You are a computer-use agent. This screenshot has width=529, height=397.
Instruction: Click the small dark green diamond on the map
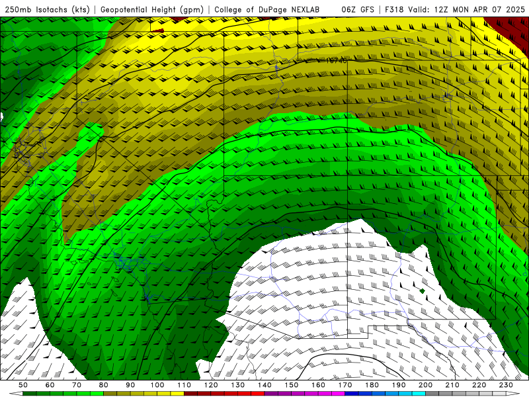(x=422, y=291)
